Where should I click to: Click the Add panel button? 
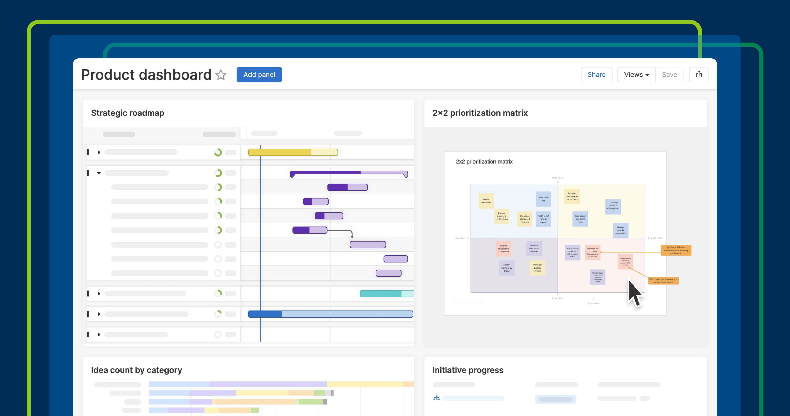pos(259,75)
